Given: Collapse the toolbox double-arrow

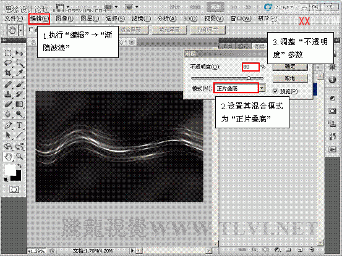Looking at the screenshot, I should click(x=4, y=41).
